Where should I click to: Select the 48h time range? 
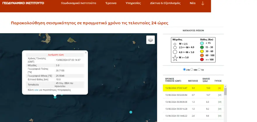[192, 69]
